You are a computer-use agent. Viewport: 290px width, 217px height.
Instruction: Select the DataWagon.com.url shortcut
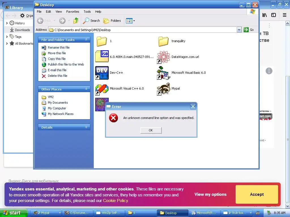pyautogui.click(x=178, y=57)
